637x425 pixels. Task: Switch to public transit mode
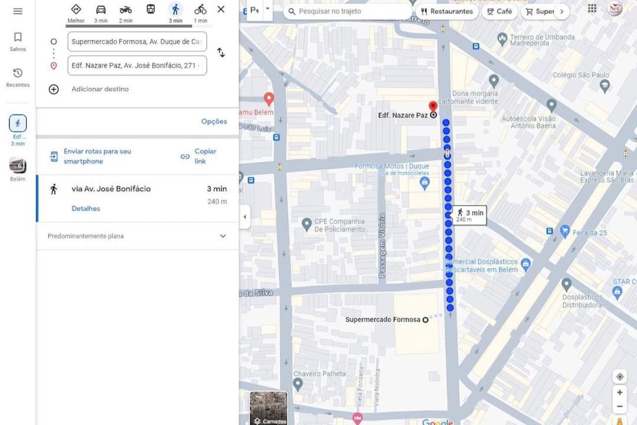click(151, 10)
